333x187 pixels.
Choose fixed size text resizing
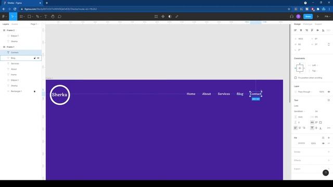tap(321, 123)
